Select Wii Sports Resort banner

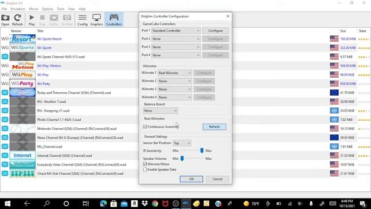[x=23, y=39]
